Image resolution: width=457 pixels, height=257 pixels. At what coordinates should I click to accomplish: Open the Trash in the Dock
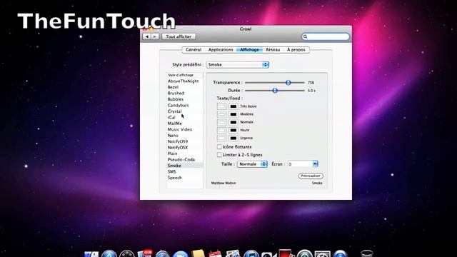(x=366, y=253)
